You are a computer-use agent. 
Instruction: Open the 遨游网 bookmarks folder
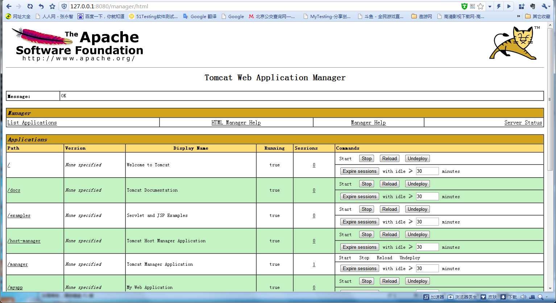coord(422,16)
